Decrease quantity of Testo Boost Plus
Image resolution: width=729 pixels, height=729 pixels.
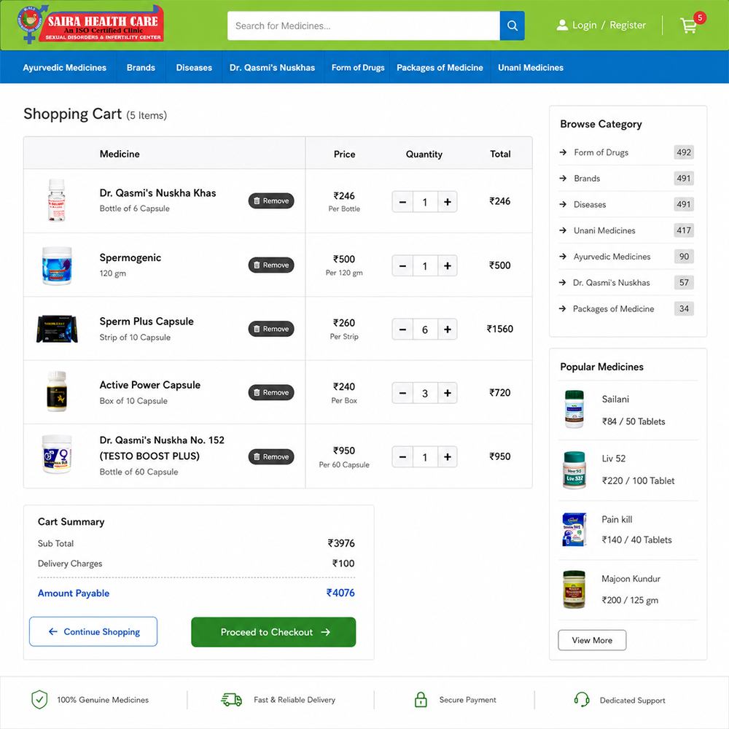(402, 457)
